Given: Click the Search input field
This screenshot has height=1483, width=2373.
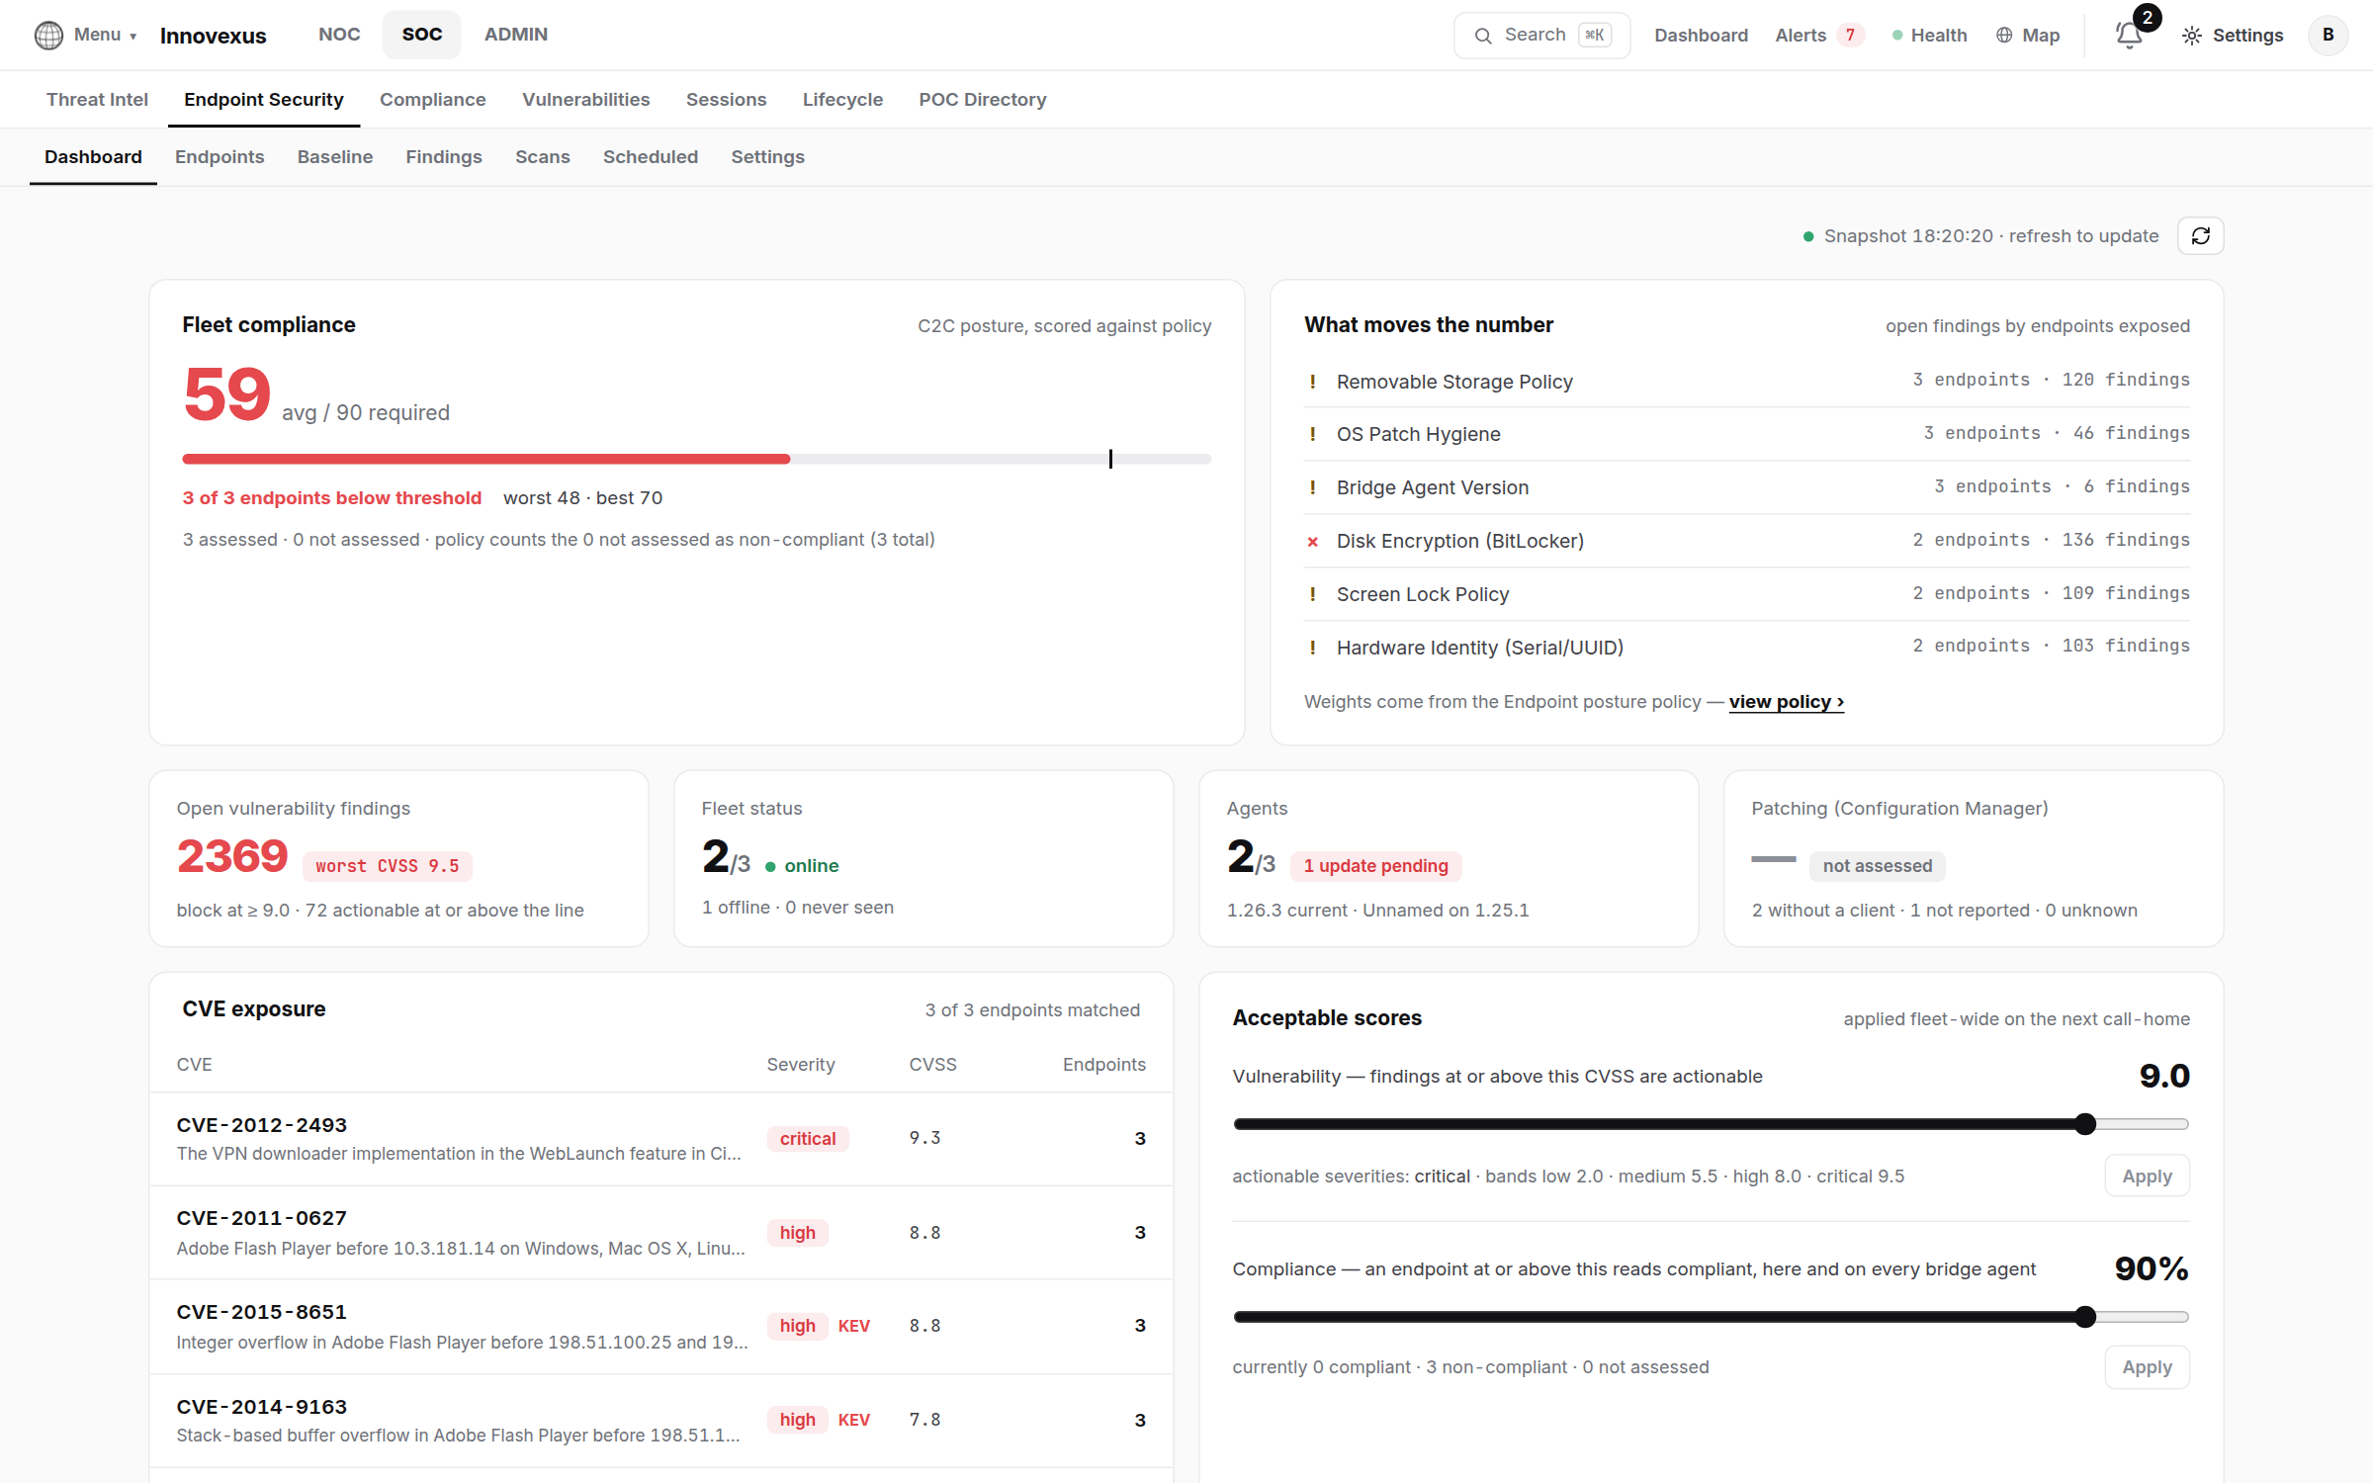Looking at the screenshot, I should click(1541, 36).
